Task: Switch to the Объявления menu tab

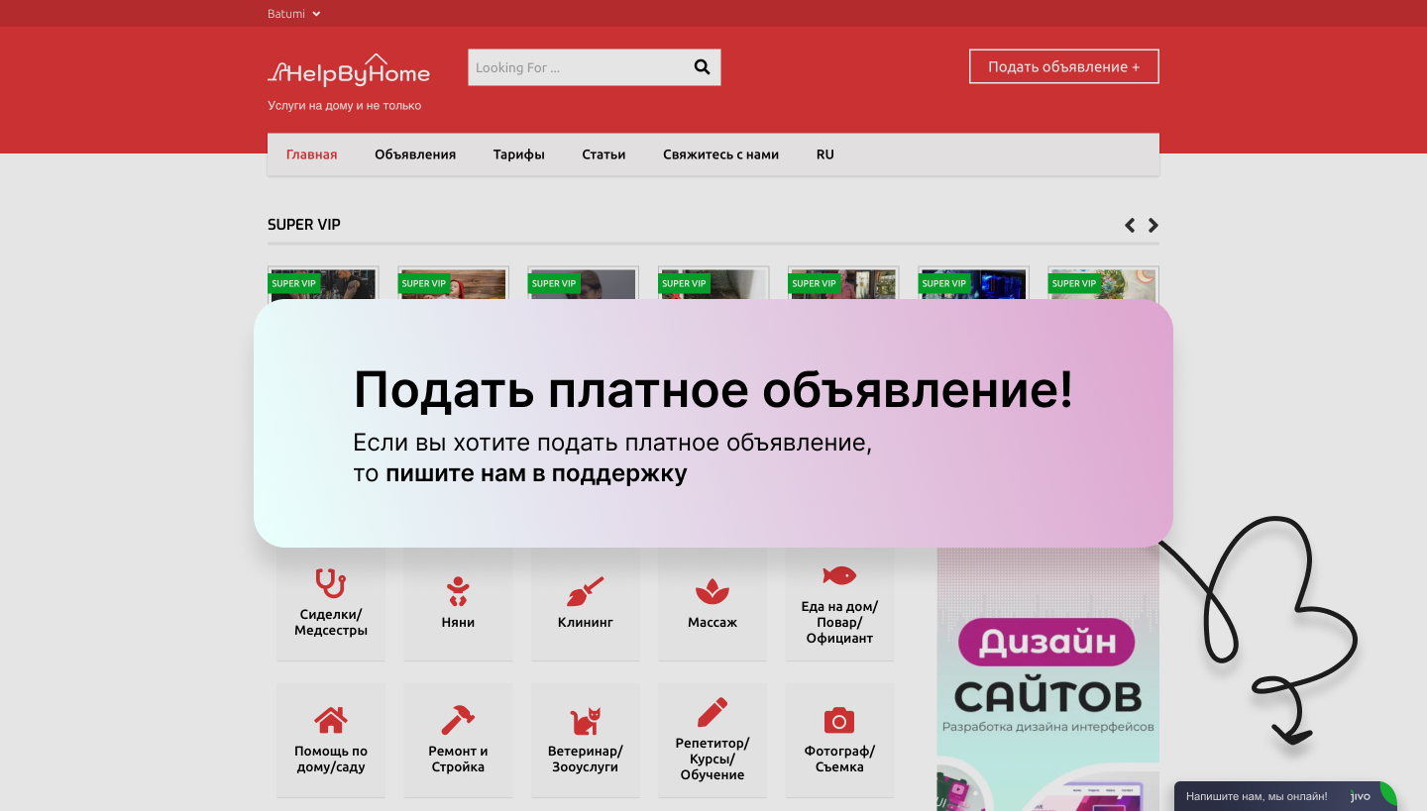Action: click(x=415, y=154)
